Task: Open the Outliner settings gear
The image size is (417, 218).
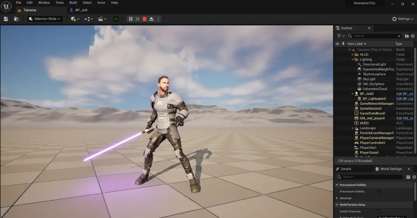Action: point(413,36)
